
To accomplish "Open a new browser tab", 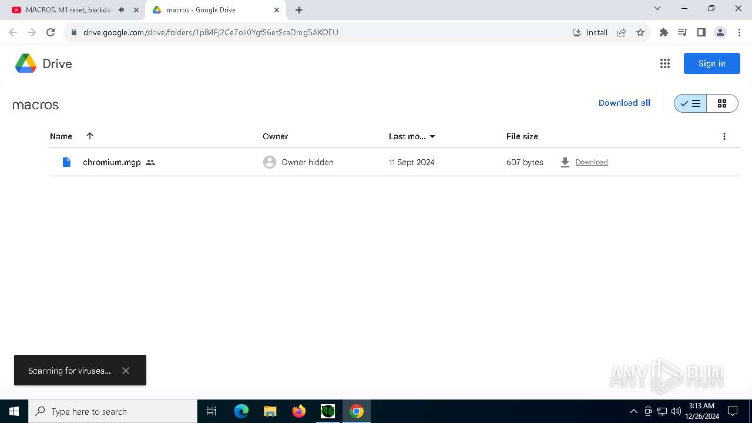I will [x=299, y=10].
